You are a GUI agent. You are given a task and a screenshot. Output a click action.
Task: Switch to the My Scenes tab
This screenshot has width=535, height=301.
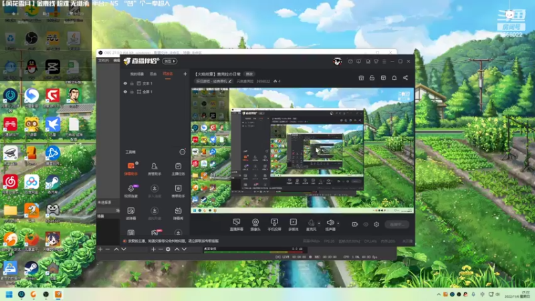pos(137,74)
